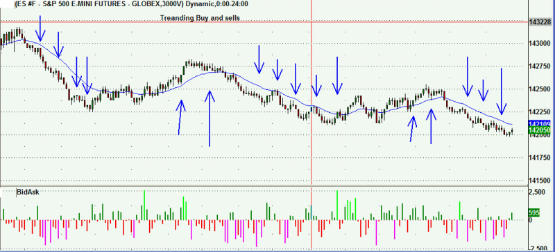Click the green 595 BidAsk value tag
The image size is (555, 252).
pyautogui.click(x=533, y=213)
